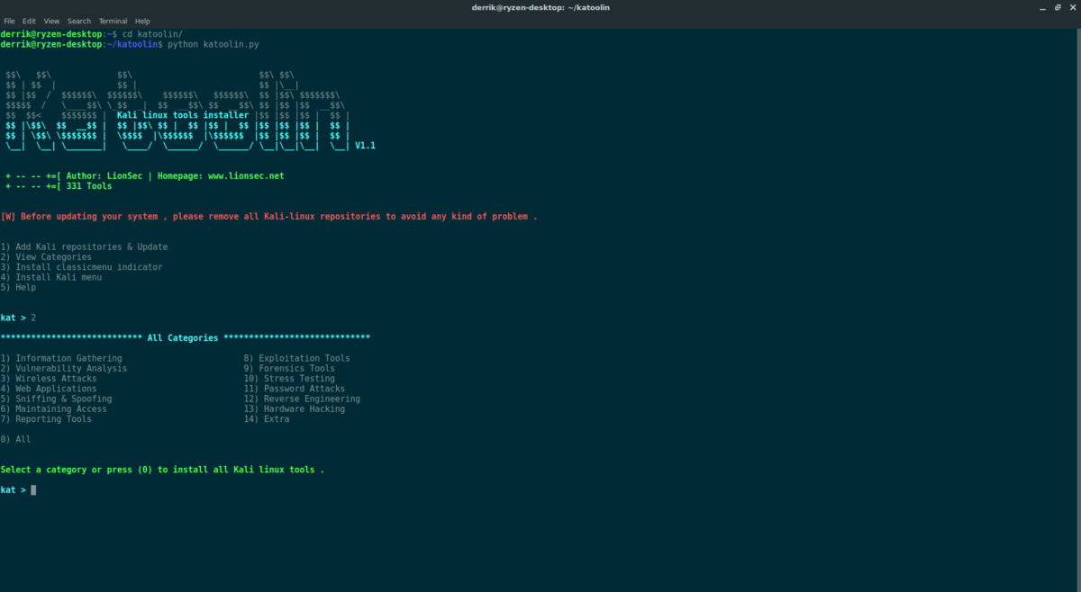Screen dimensions: 1081x592
Task: Click '2) Vulnerability Analysis' category
Action: (64, 368)
